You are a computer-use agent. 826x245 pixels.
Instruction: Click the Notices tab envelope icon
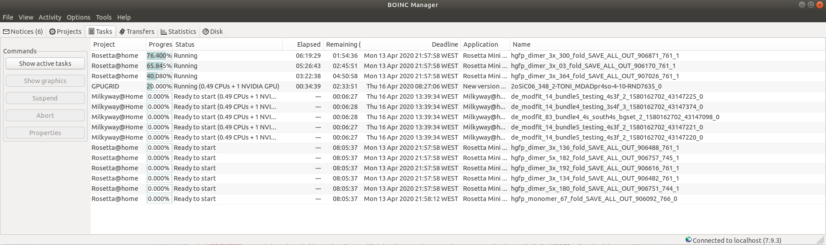(6, 32)
